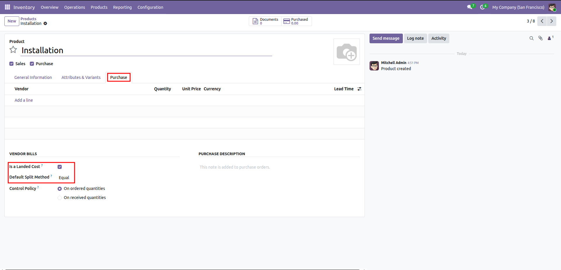This screenshot has width=561, height=270.
Task: Open the gear actions menu beside Installation
Action: click(45, 23)
